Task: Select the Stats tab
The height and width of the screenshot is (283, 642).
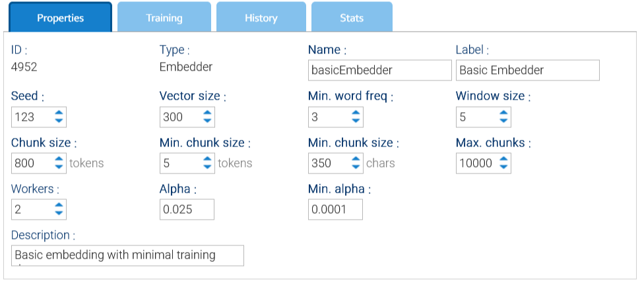Action: pos(352,18)
